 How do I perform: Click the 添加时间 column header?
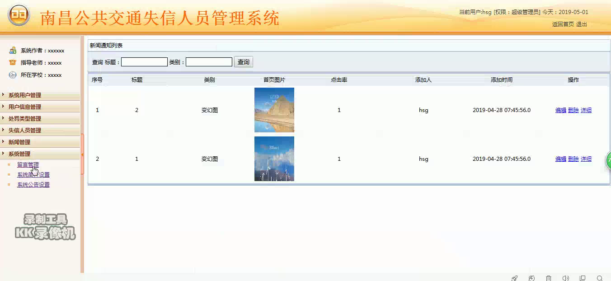(x=502, y=80)
